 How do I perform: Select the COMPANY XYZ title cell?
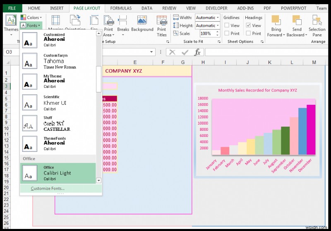click(x=123, y=71)
